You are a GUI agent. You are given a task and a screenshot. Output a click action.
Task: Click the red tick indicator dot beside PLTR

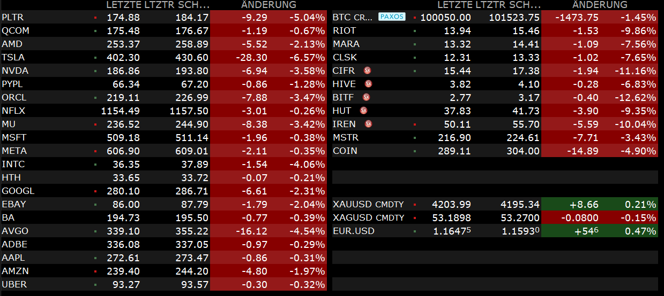click(95, 17)
